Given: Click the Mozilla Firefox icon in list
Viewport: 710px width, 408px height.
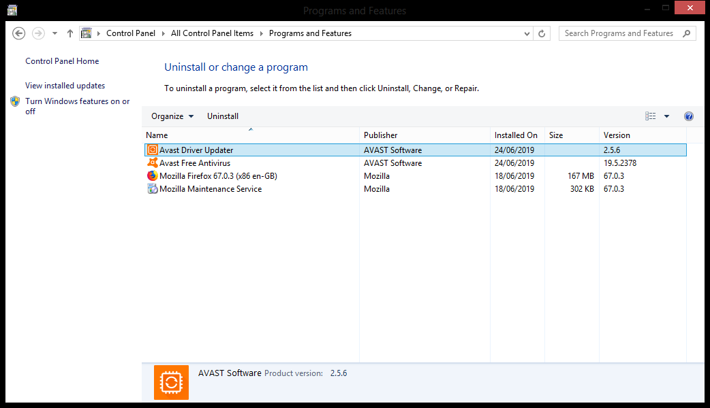Looking at the screenshot, I should 153,176.
